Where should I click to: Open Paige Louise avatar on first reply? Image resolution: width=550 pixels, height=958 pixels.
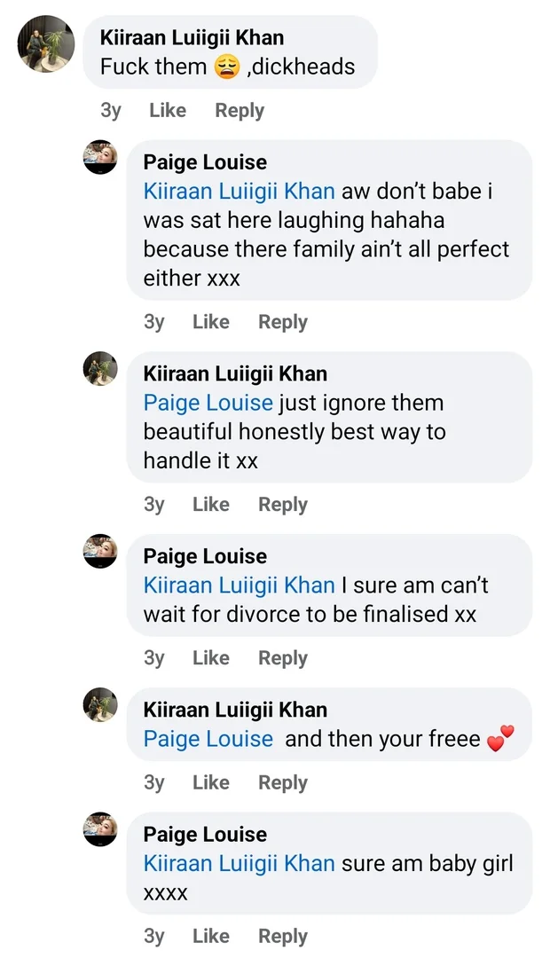(x=100, y=157)
